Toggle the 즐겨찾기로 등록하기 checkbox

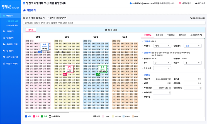click(48, 18)
